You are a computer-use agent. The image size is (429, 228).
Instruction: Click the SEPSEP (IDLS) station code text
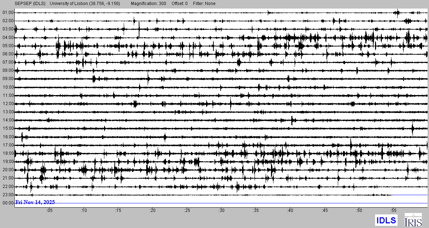click(x=30, y=4)
